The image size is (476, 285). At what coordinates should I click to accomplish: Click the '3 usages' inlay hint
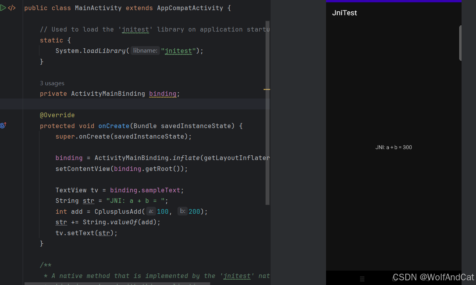[52, 83]
